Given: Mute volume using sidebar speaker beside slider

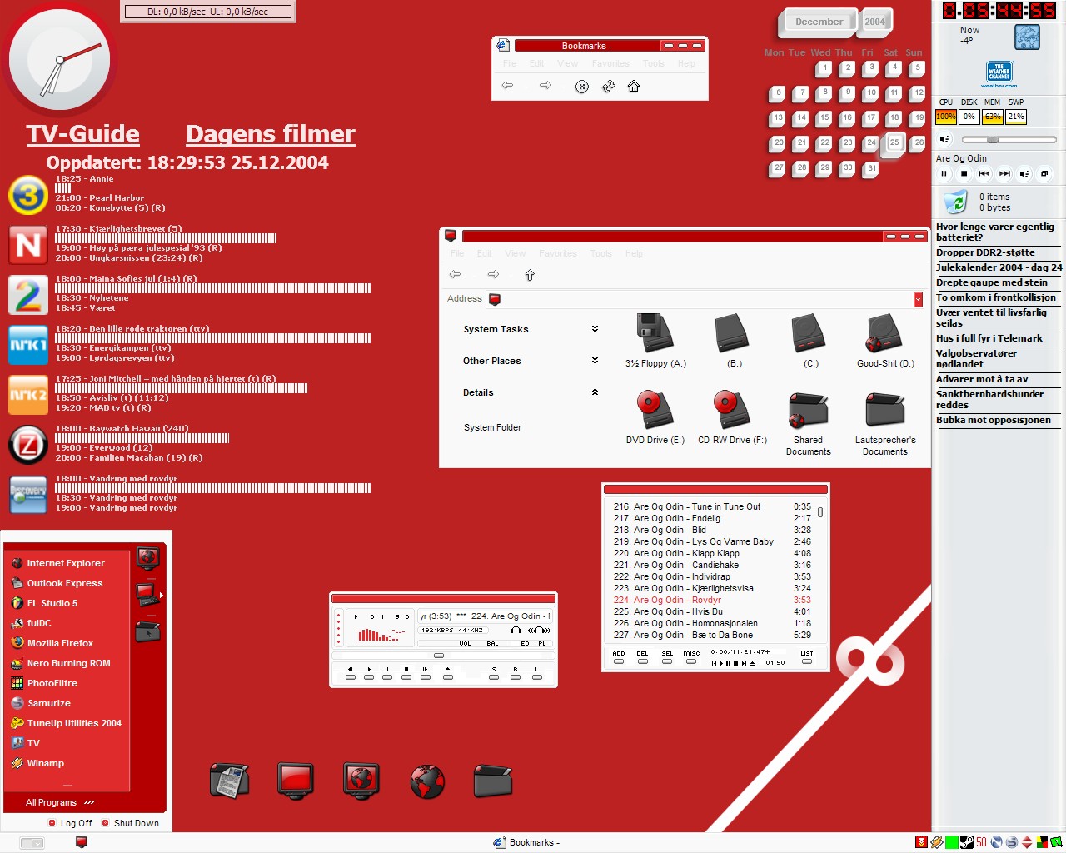Looking at the screenshot, I should pos(945,139).
